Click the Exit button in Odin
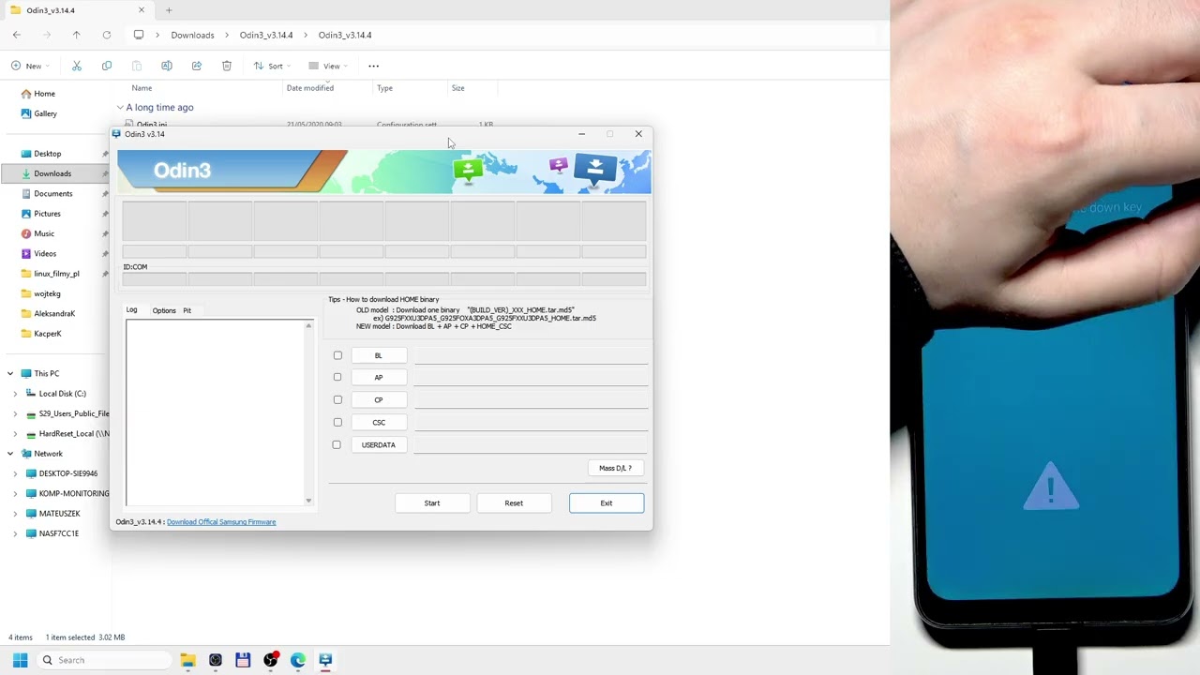Image resolution: width=1200 pixels, height=675 pixels. (x=607, y=503)
